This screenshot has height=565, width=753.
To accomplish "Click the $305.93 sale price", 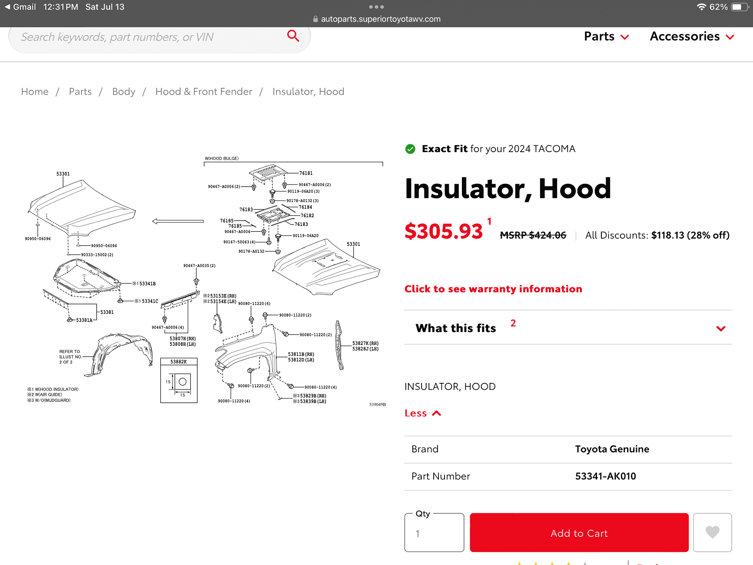I will coord(444,231).
